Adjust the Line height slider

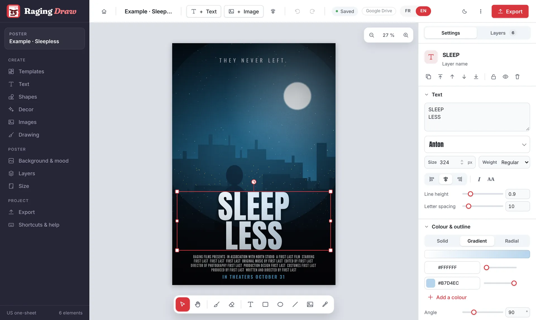pyautogui.click(x=482, y=194)
